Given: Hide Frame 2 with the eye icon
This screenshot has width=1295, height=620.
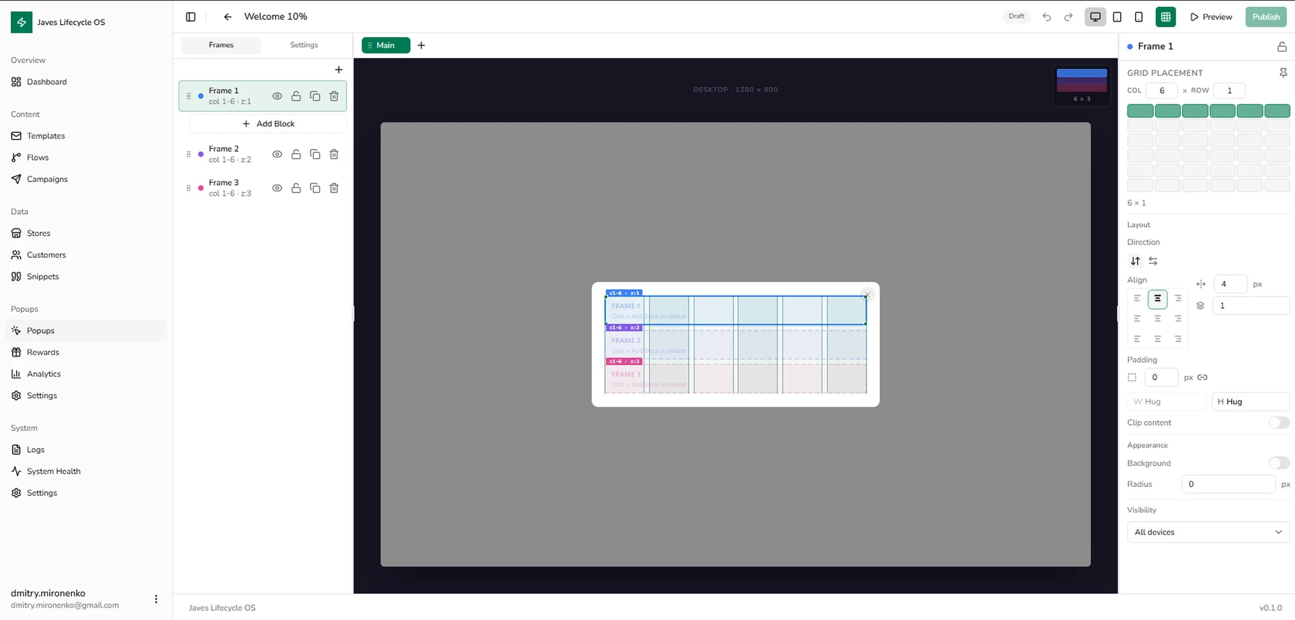Looking at the screenshot, I should [277, 154].
